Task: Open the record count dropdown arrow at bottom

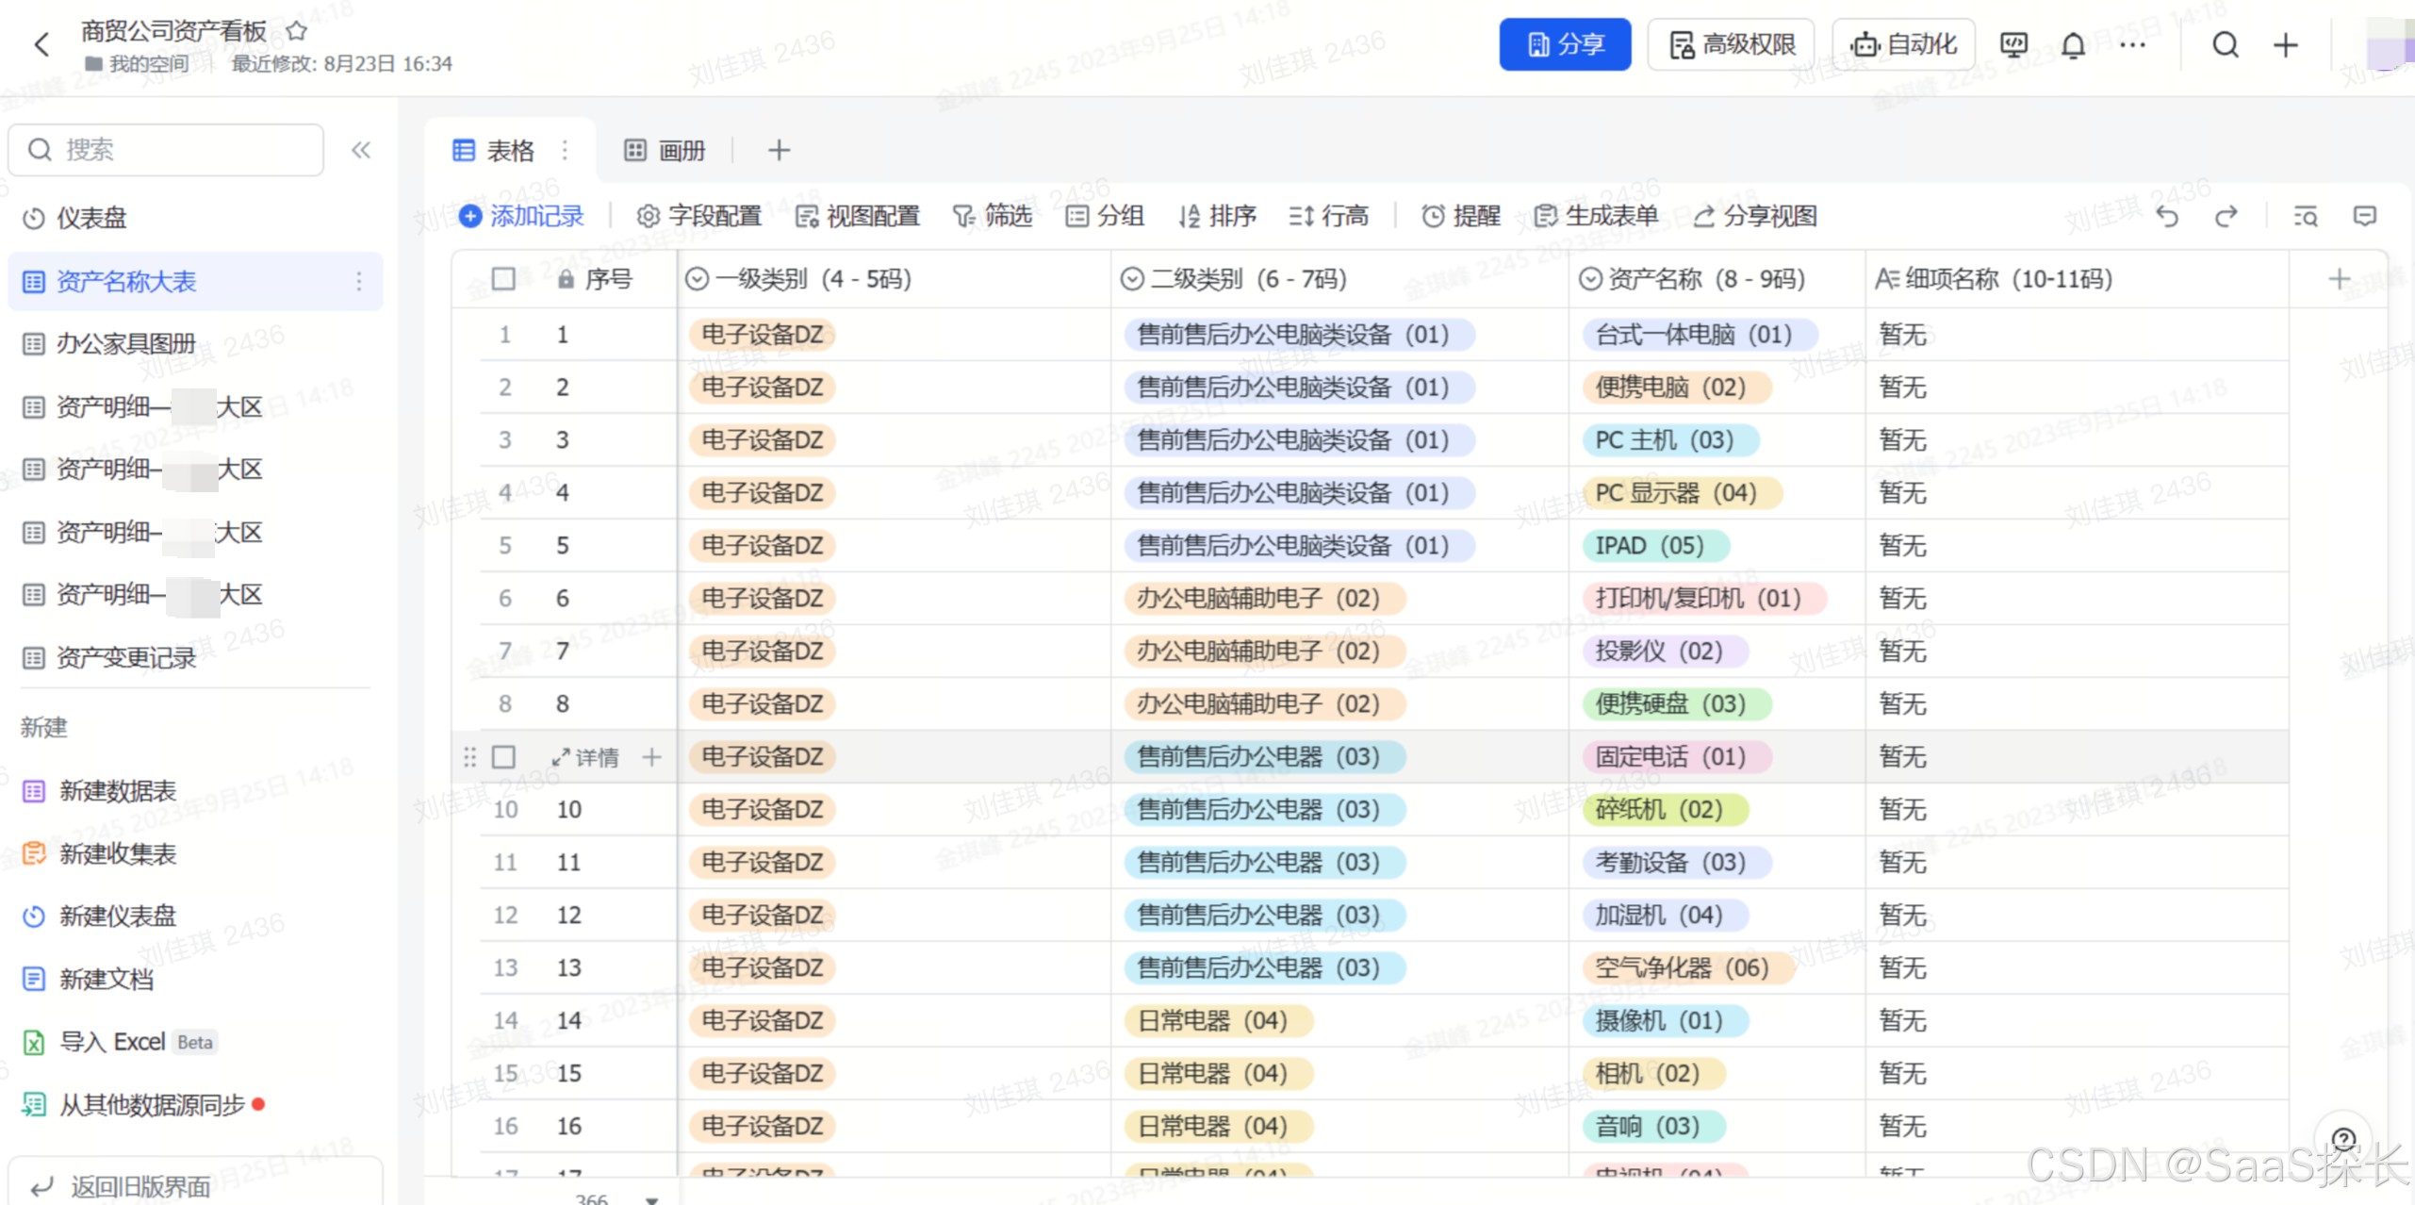Action: click(x=651, y=1198)
